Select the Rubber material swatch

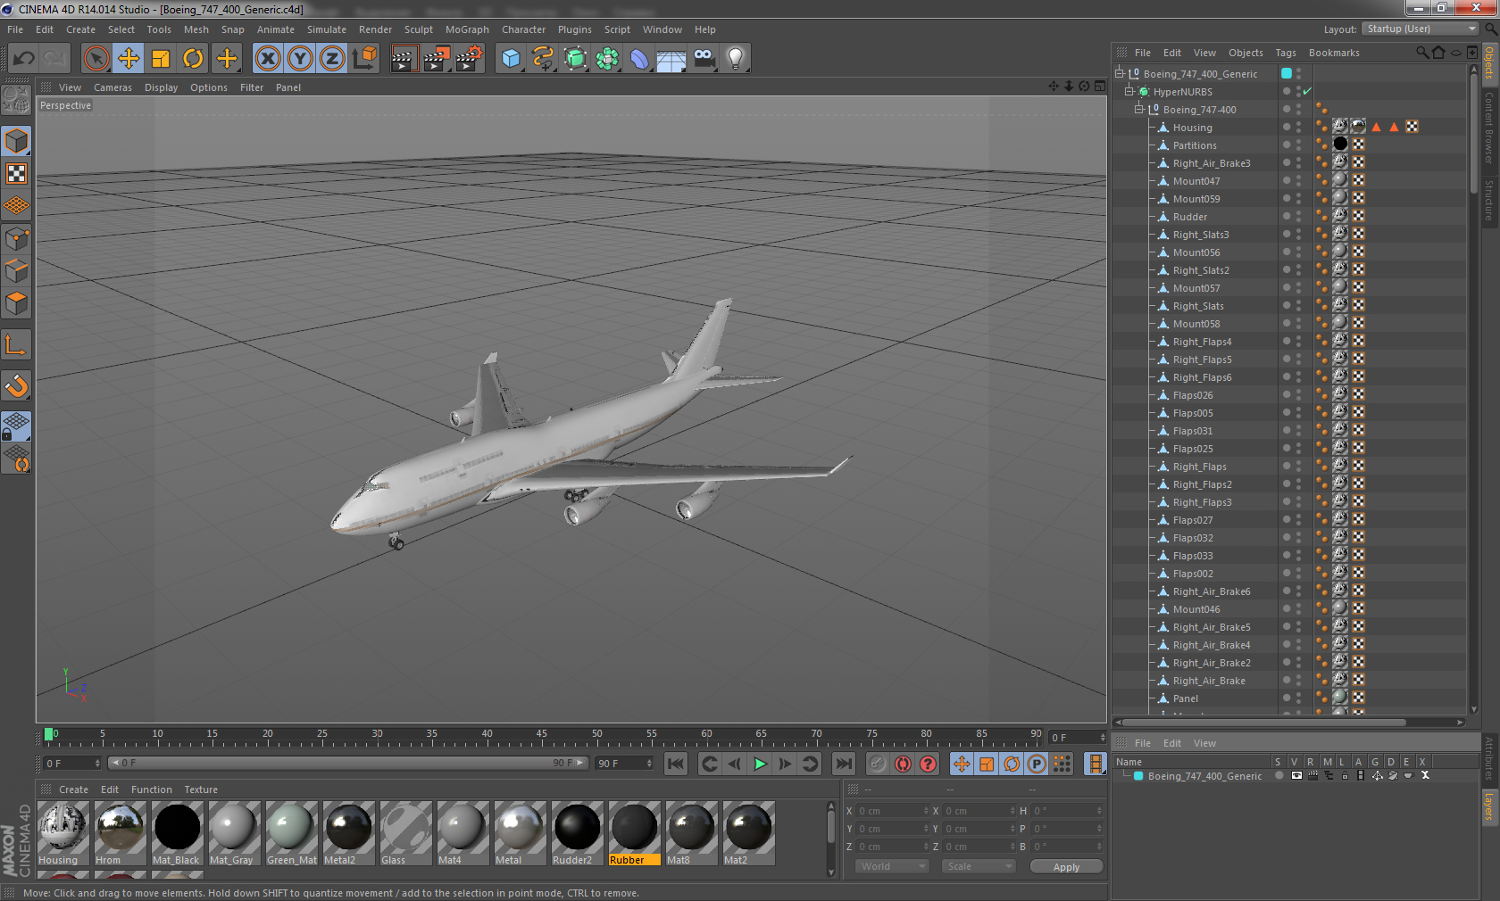click(x=634, y=833)
